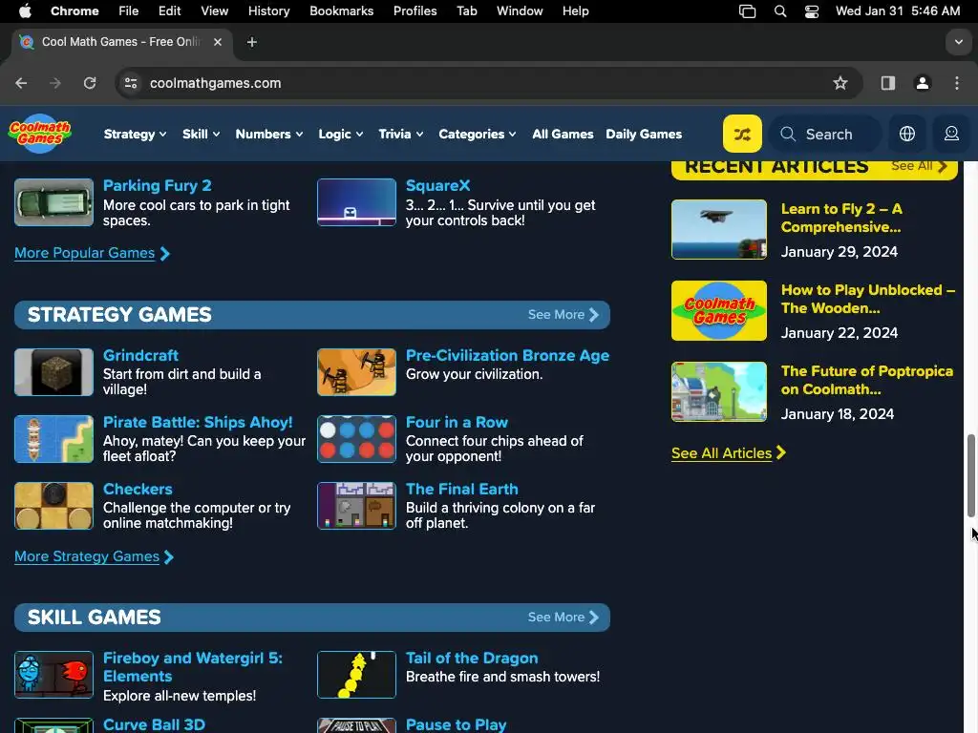Image resolution: width=978 pixels, height=733 pixels.
Task: Expand the Skill dropdown menu
Action: tap(201, 134)
